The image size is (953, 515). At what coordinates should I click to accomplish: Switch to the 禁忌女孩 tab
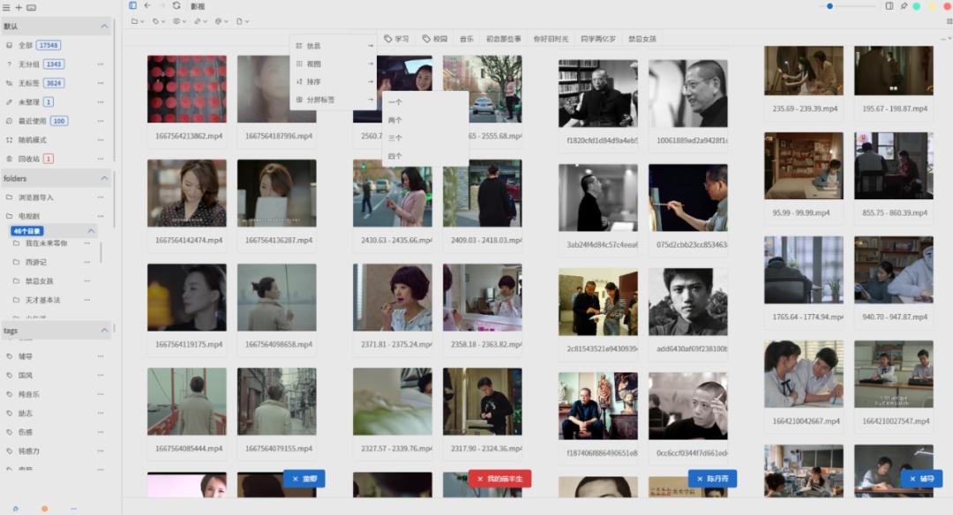click(642, 38)
